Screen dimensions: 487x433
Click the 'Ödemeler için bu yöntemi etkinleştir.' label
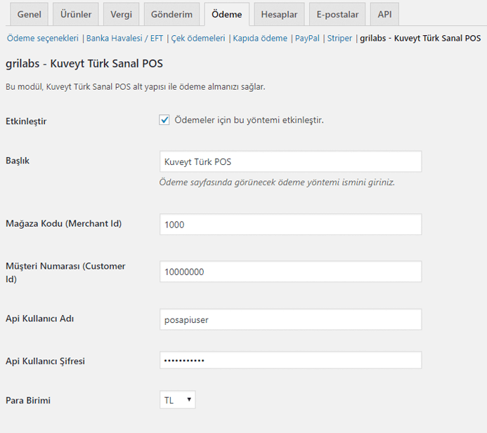pos(249,120)
